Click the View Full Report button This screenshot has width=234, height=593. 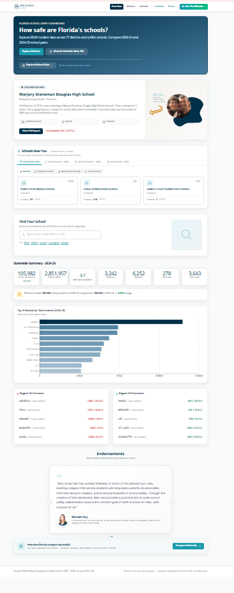(31, 131)
